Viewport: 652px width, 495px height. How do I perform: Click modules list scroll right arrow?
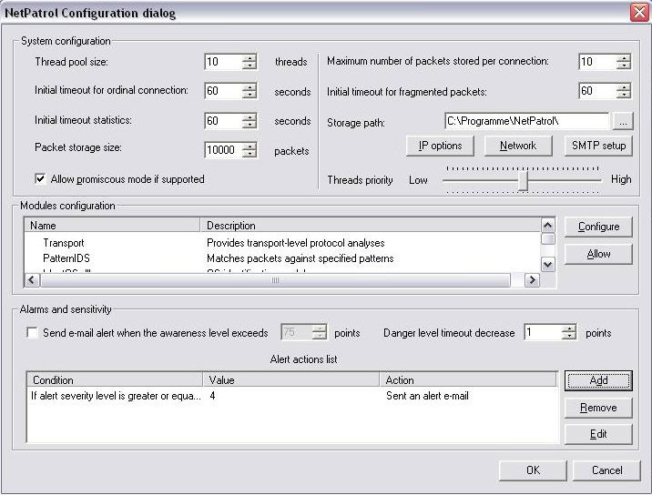[532, 280]
